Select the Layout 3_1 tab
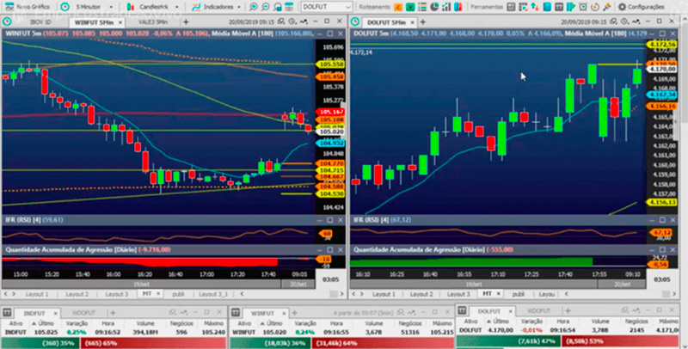688x349 pixels. pos(214,294)
